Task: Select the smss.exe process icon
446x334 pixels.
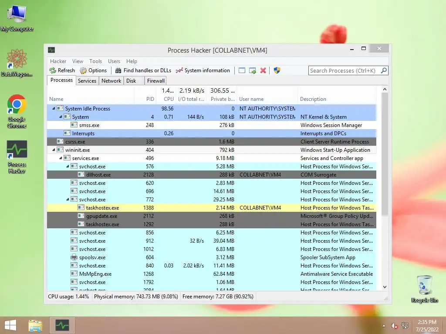Action: pos(74,125)
